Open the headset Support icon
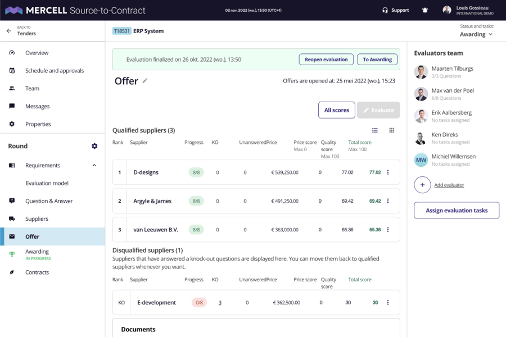The image size is (506, 337). (385, 10)
